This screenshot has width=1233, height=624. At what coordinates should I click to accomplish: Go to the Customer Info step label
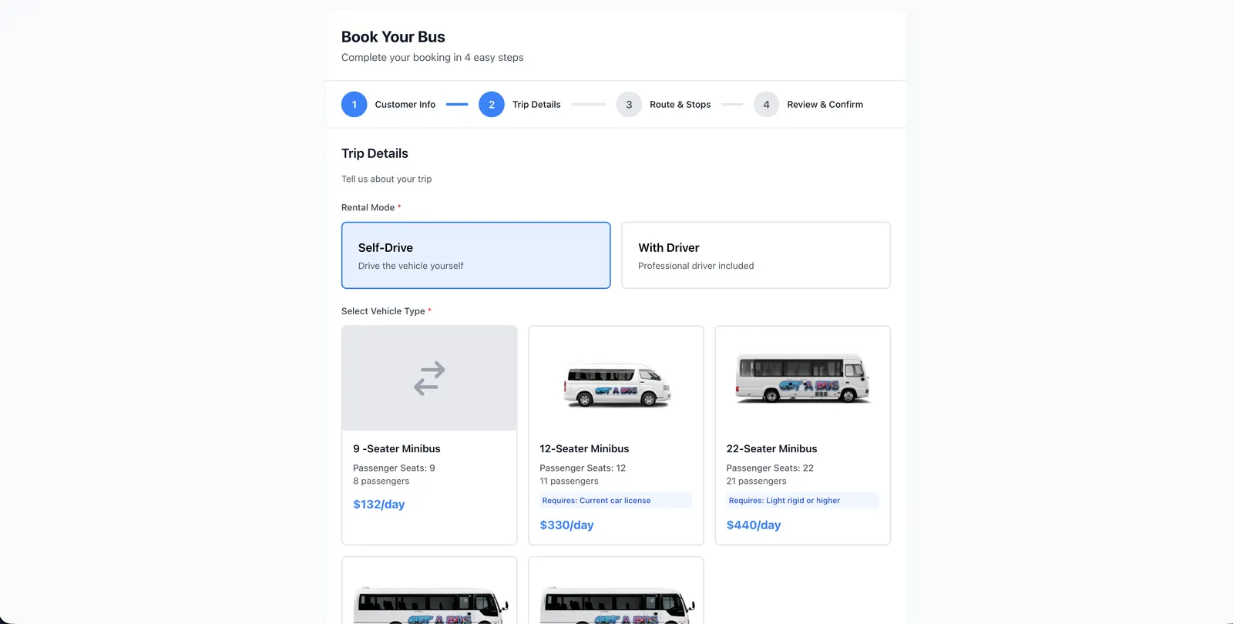pos(405,105)
